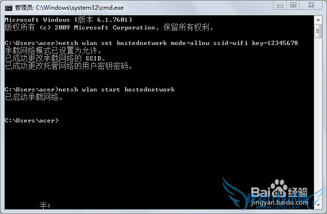Click the jingyan.baidu.com watermark text

280,202
